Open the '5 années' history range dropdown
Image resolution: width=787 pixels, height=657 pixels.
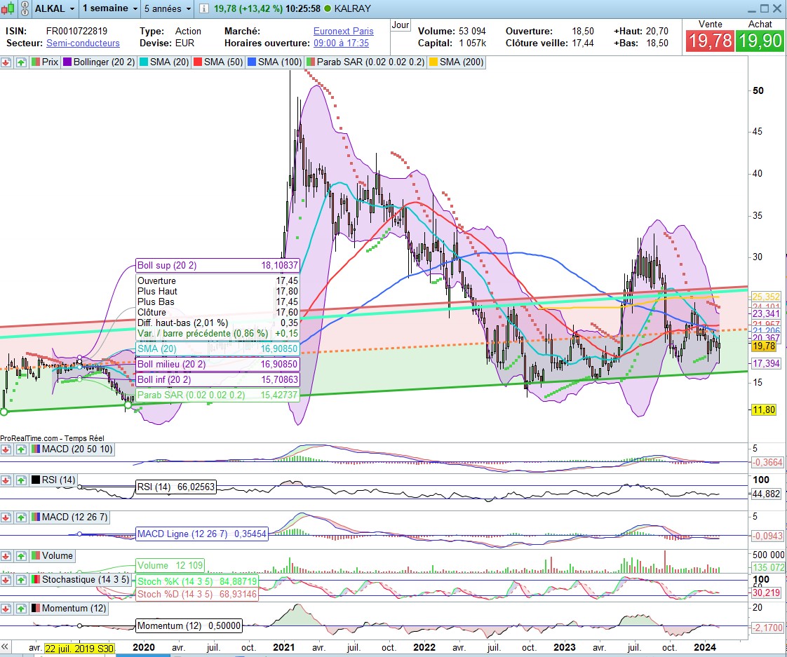pos(168,9)
